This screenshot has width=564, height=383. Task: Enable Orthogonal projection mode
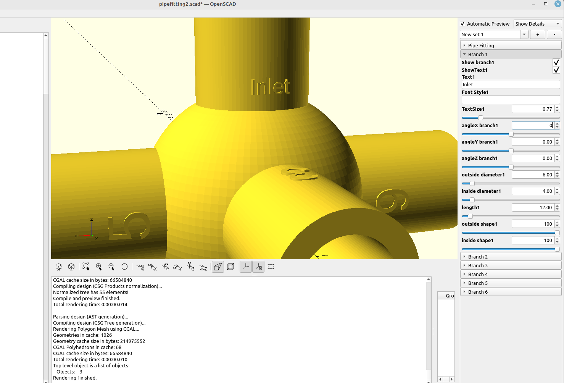point(230,267)
